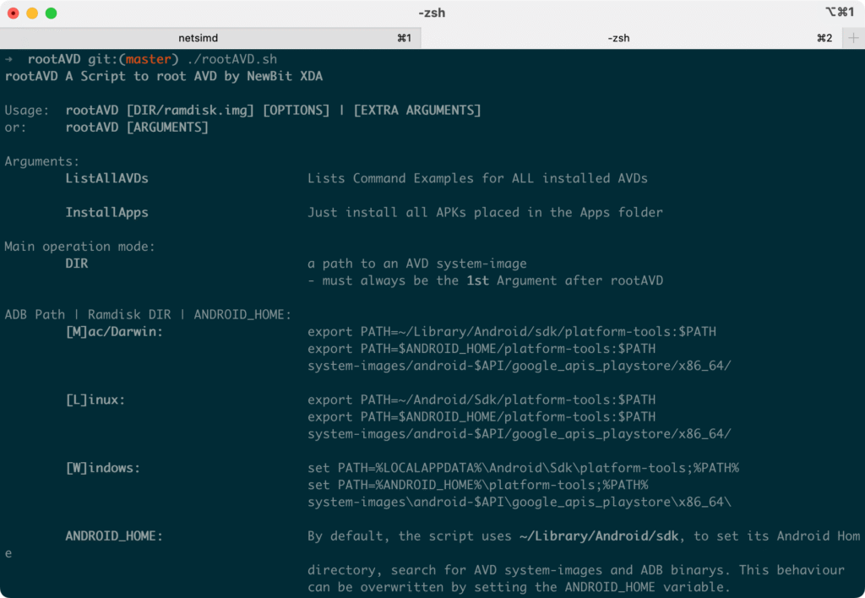This screenshot has width=865, height=598.
Task: Click the 'Usage:' label
Action: pyautogui.click(x=26, y=111)
